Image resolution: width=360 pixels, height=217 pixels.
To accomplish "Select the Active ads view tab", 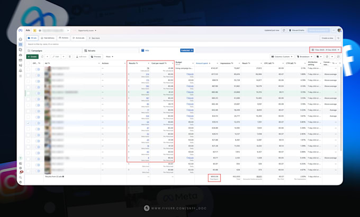I will click(x=78, y=38).
